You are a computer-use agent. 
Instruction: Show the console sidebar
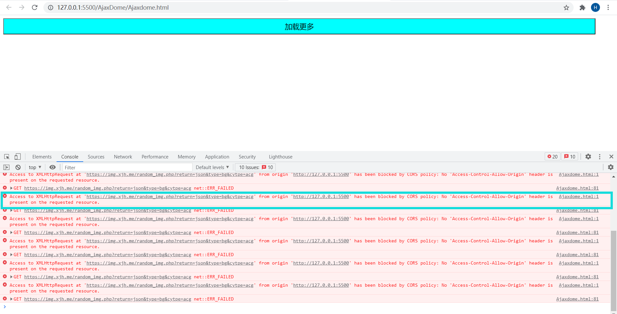(x=6, y=167)
